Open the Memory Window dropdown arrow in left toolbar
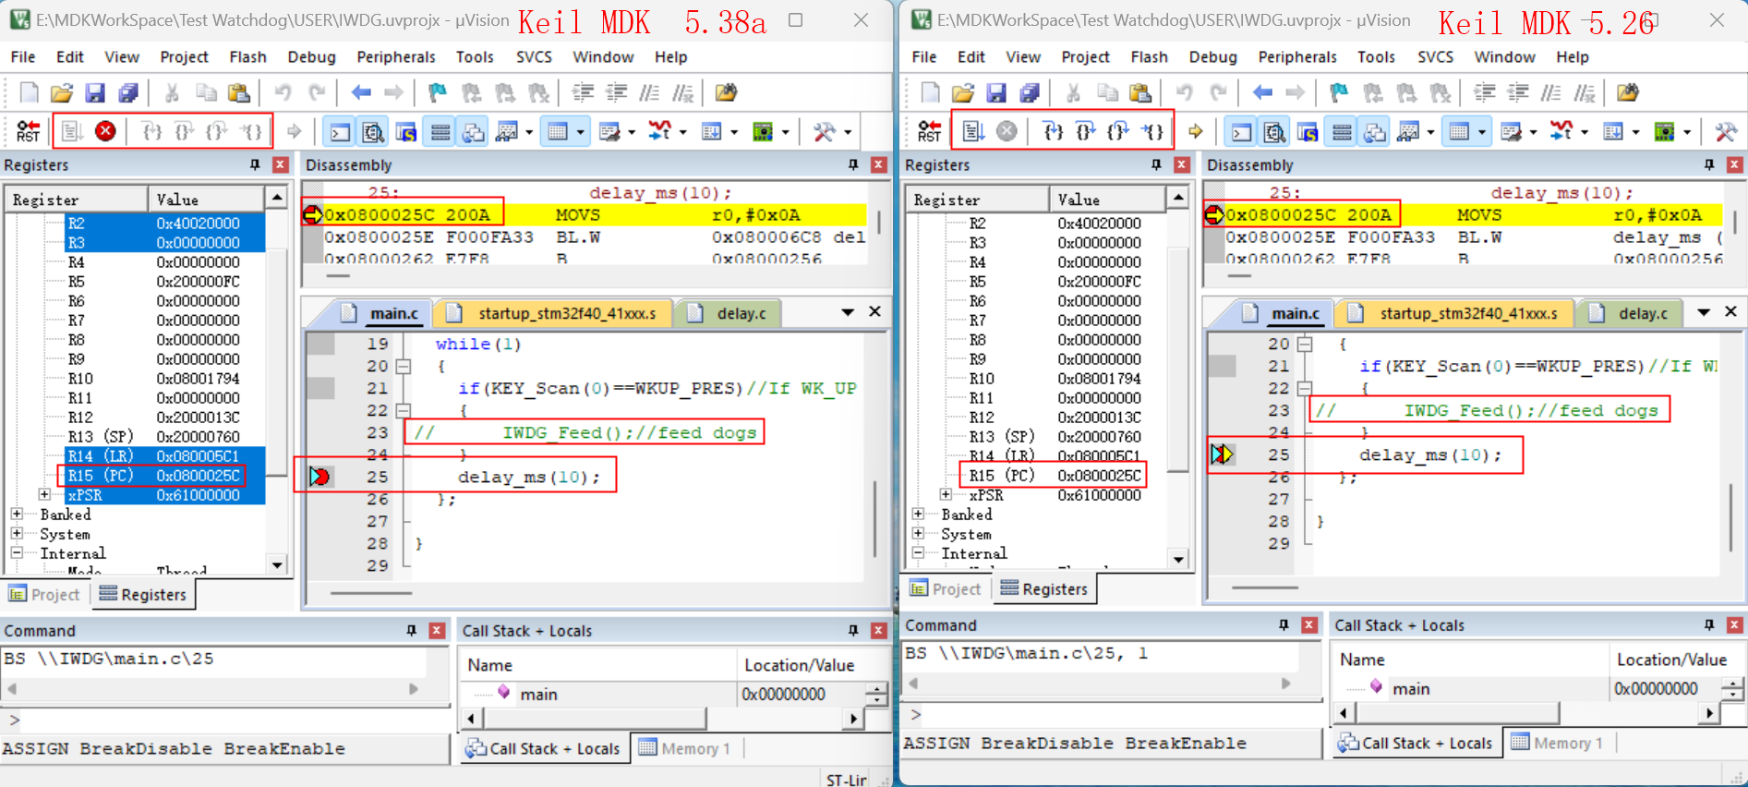This screenshot has height=787, width=1748. (x=580, y=132)
